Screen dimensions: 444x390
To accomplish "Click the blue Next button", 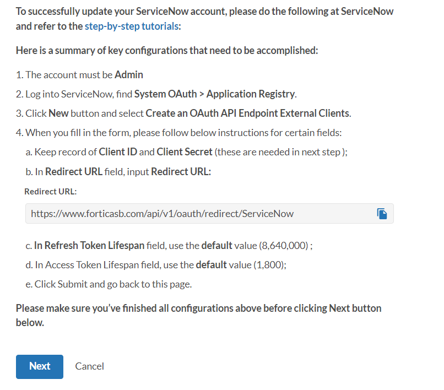I will [x=39, y=366].
